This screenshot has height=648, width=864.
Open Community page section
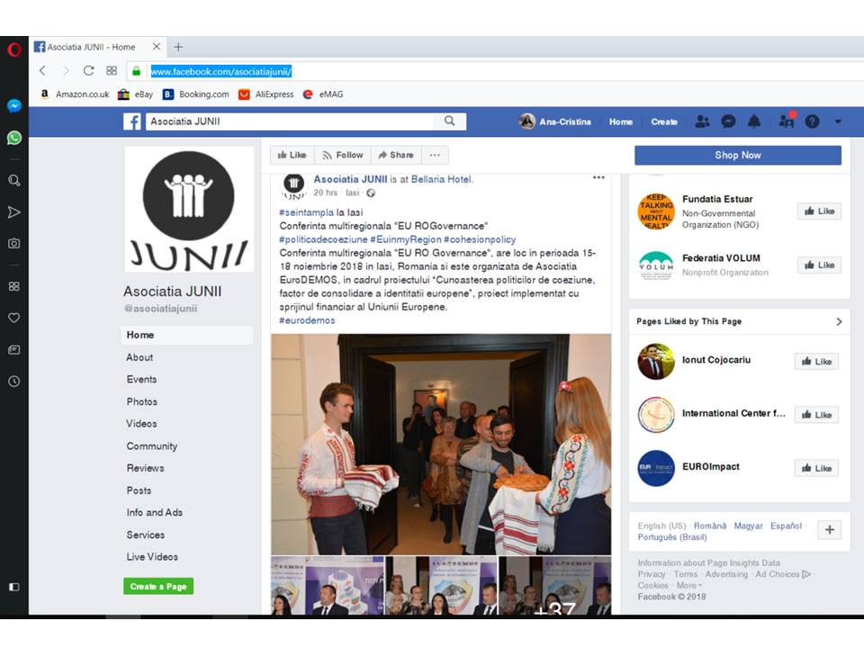pyautogui.click(x=152, y=445)
